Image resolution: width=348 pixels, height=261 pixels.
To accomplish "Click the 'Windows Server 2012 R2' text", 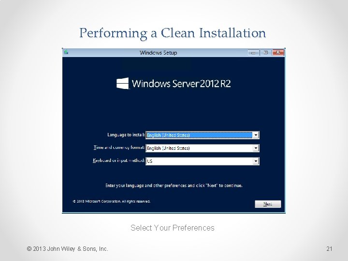I will click(x=181, y=84).
